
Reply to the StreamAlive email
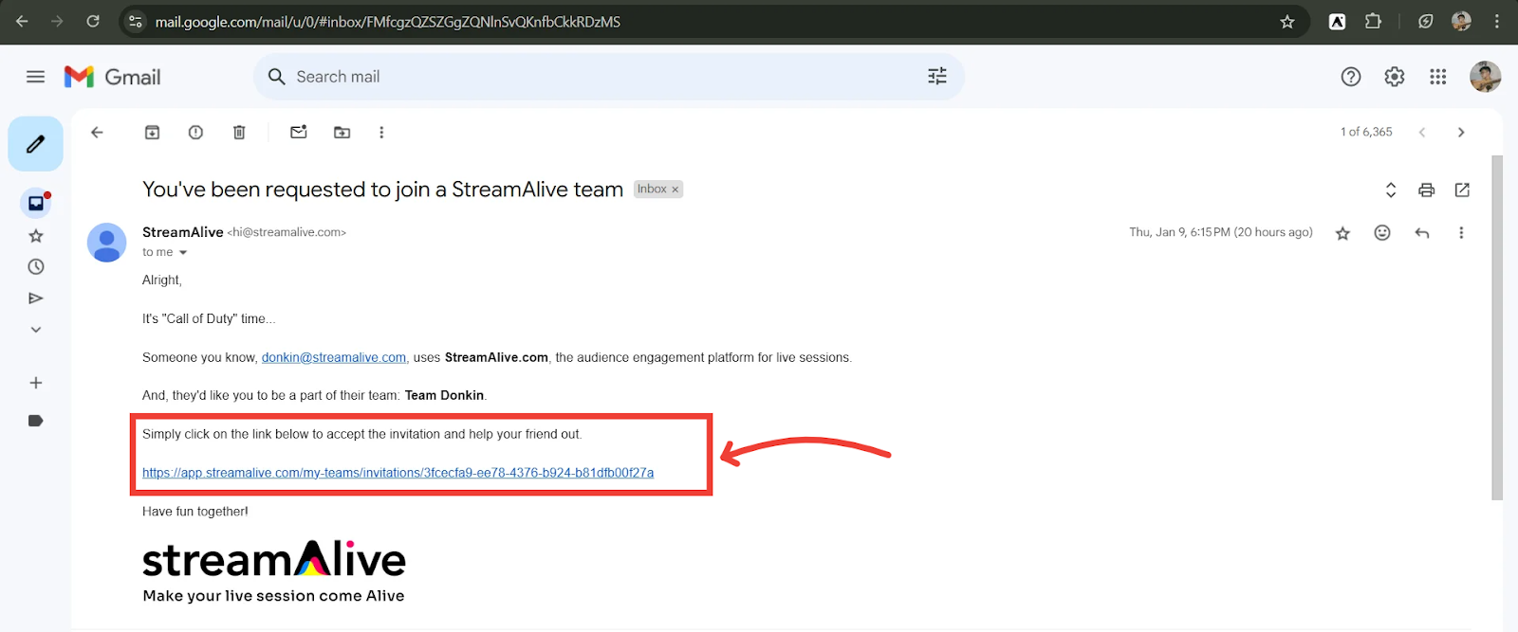tap(1421, 233)
